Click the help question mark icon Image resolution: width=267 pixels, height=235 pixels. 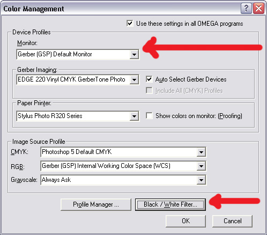pyautogui.click(x=246, y=9)
